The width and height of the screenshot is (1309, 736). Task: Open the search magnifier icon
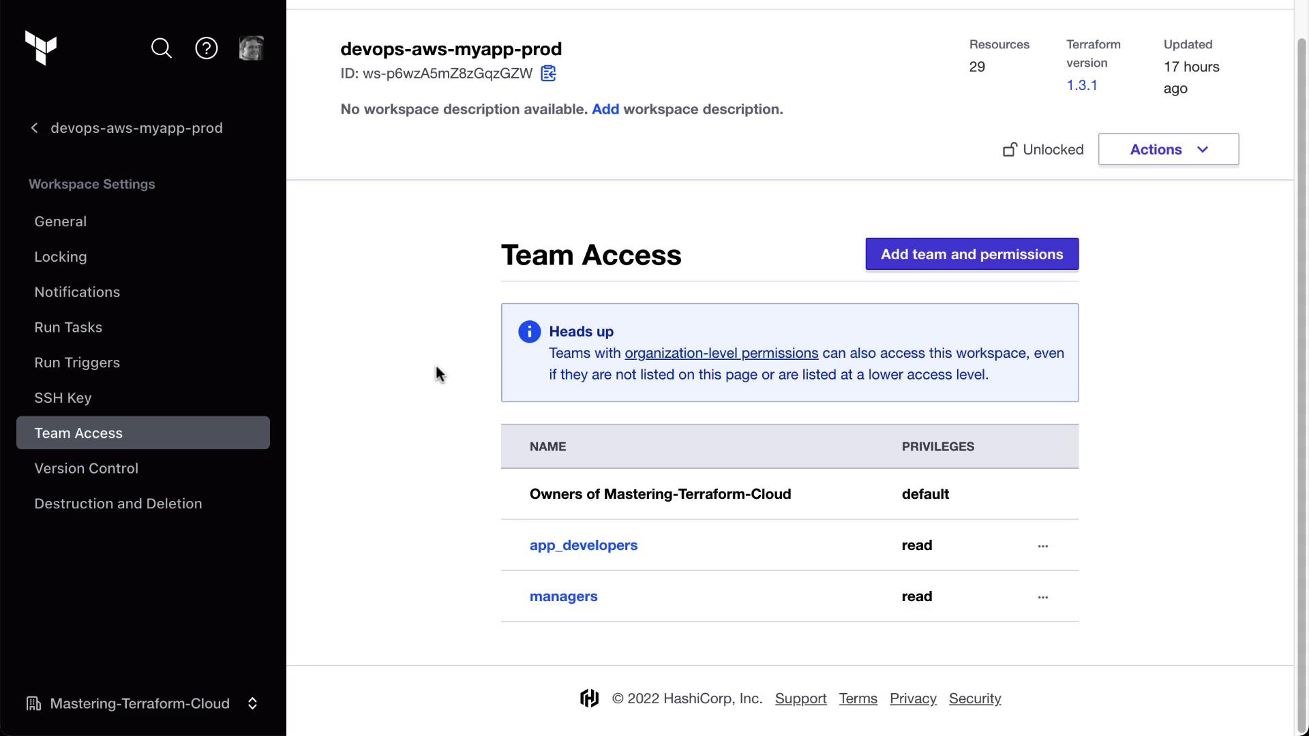point(162,48)
